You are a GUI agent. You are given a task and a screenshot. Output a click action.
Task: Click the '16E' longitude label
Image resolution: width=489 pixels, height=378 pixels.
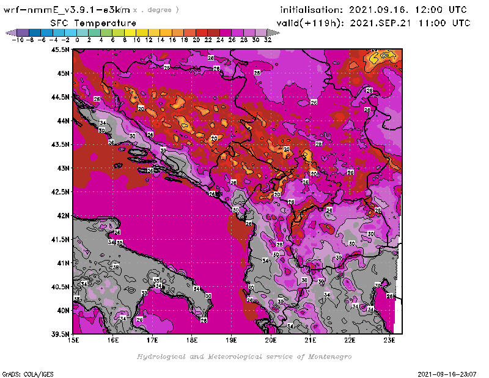(113, 340)
